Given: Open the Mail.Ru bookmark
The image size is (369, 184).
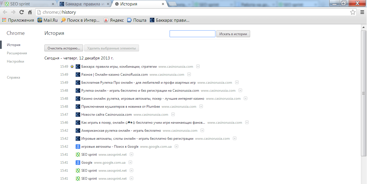Looking at the screenshot, I should pos(48,20).
